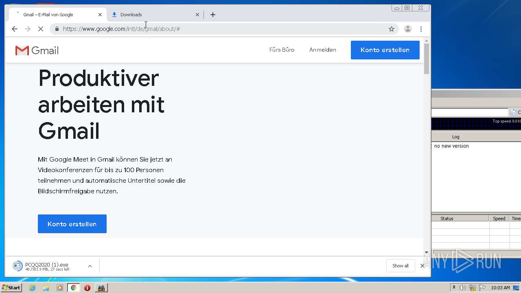The width and height of the screenshot is (521, 293).
Task: Show hidden system tray icons
Action: pyautogui.click(x=454, y=288)
